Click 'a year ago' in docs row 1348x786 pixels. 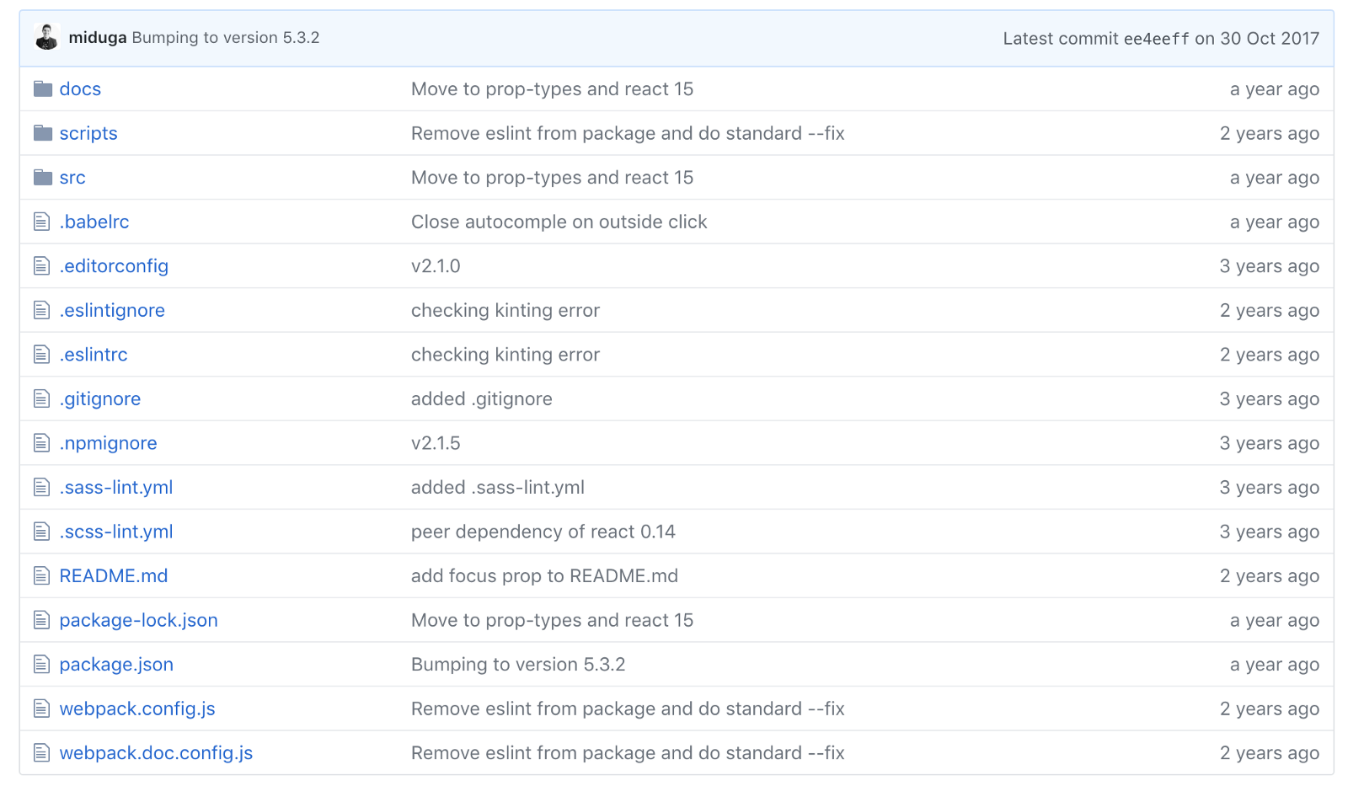tap(1275, 89)
